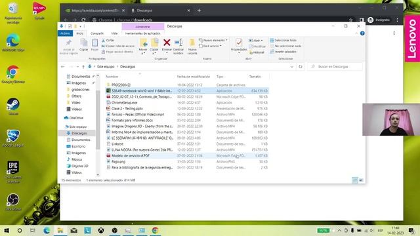
Task: Switch to the Inicio ribbon tab
Action: point(80,33)
